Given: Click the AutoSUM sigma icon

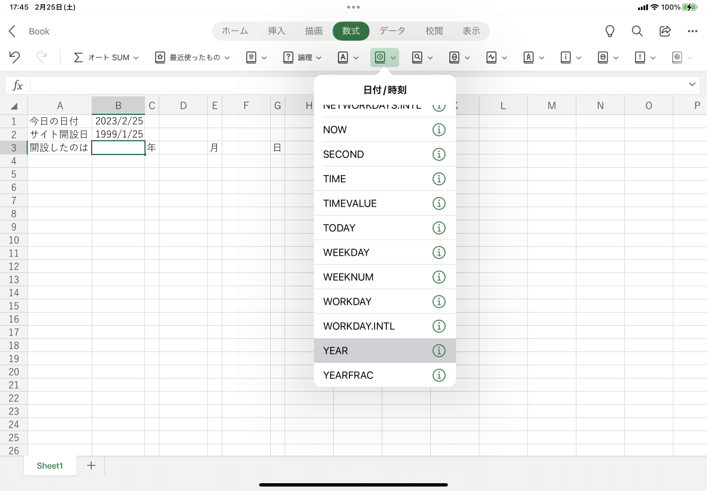Looking at the screenshot, I should click(78, 57).
